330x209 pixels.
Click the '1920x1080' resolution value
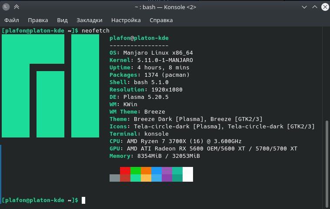click(167, 90)
